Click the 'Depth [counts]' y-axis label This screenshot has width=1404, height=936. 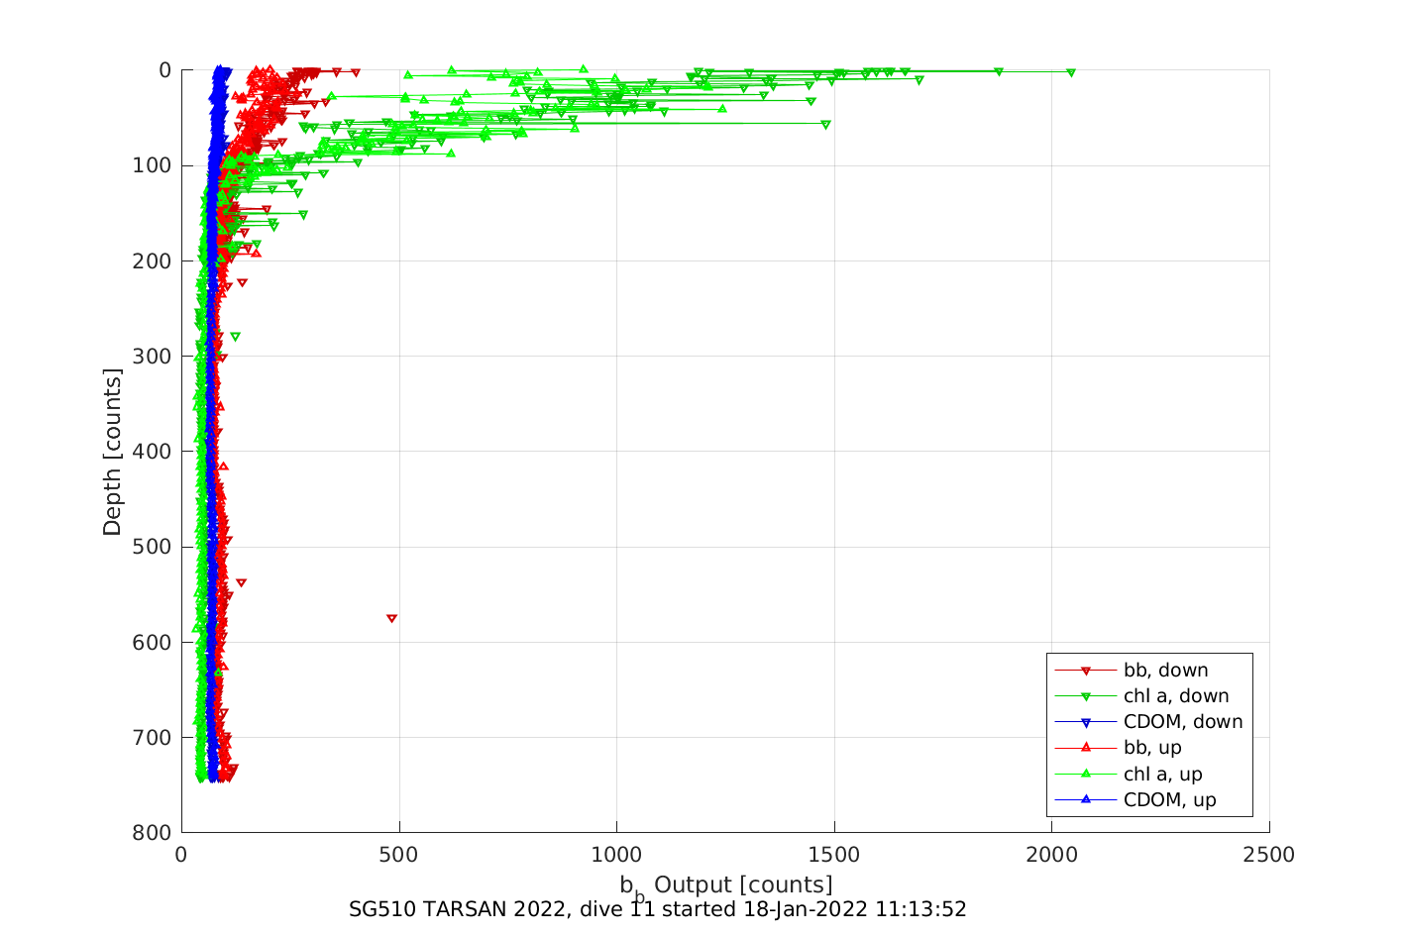[112, 452]
